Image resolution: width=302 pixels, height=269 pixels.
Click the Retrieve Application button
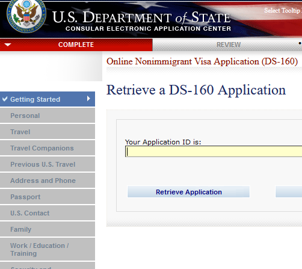click(x=189, y=192)
